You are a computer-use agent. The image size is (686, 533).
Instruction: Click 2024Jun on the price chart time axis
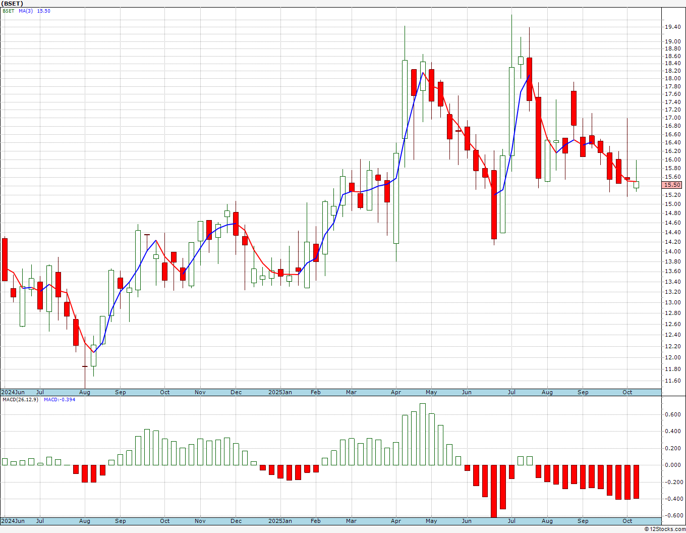pos(13,392)
